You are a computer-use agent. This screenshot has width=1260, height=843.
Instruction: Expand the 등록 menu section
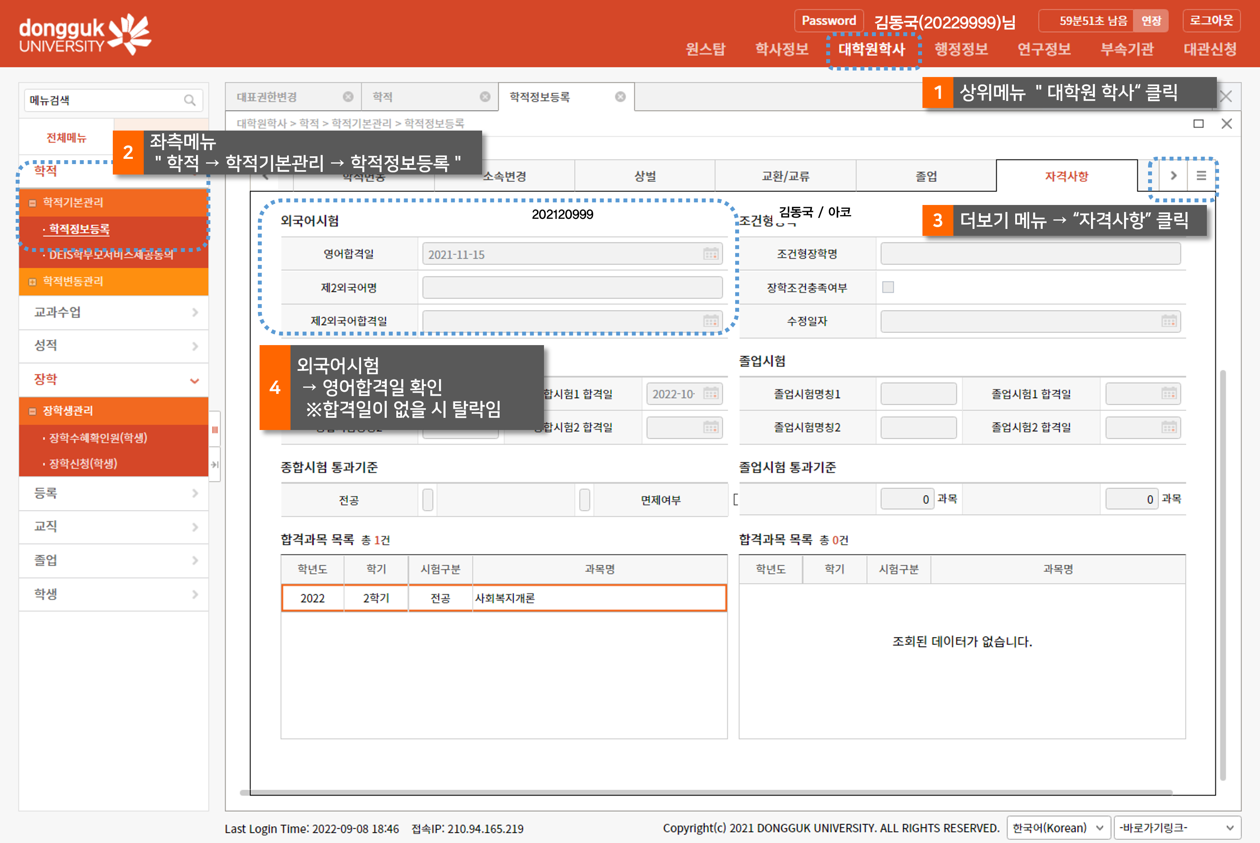click(114, 493)
